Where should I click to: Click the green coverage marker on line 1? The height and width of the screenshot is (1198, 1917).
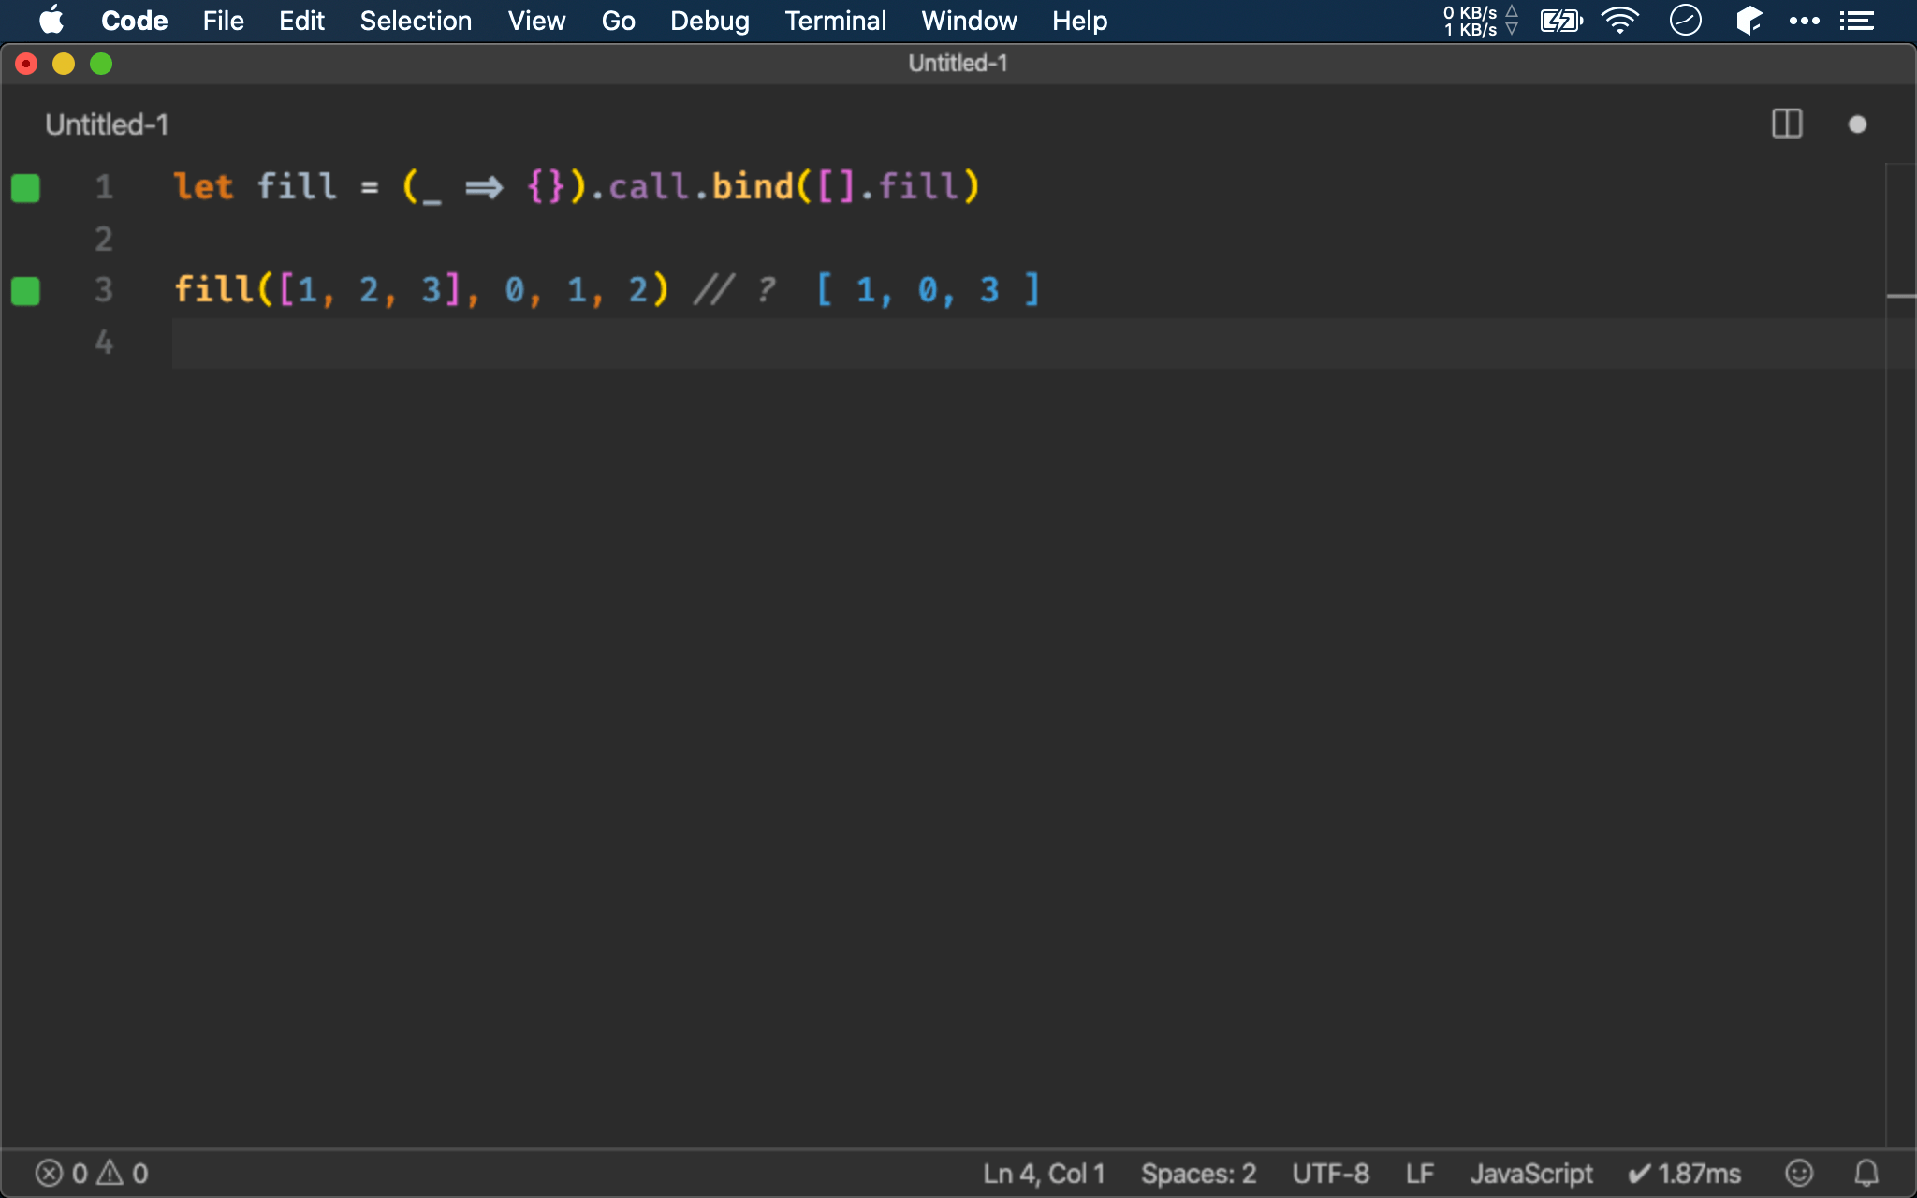click(25, 188)
